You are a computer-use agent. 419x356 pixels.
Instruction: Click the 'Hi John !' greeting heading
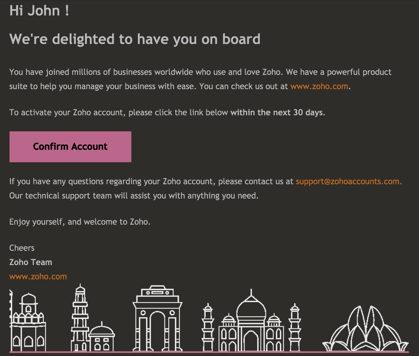point(40,11)
